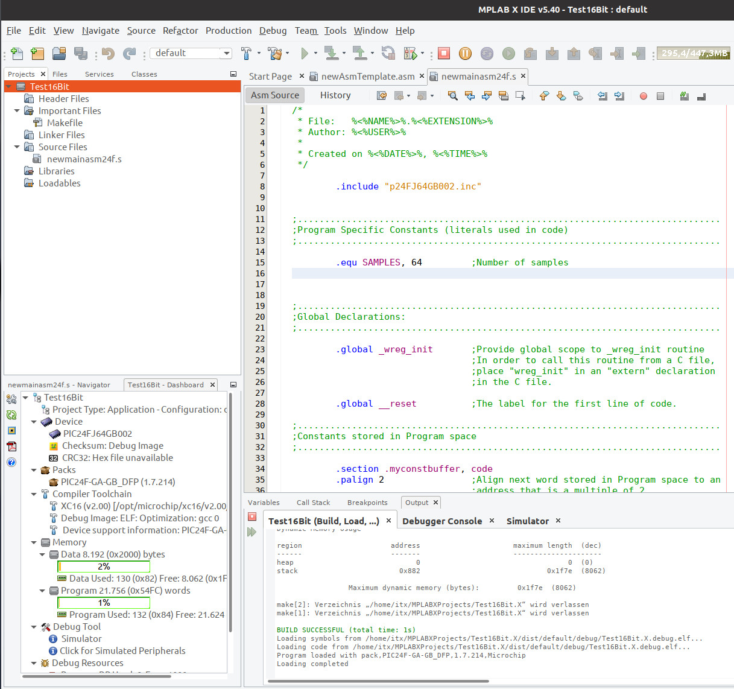Start macro recording with red circle icon
Screen dimensions: 734x689
644,95
